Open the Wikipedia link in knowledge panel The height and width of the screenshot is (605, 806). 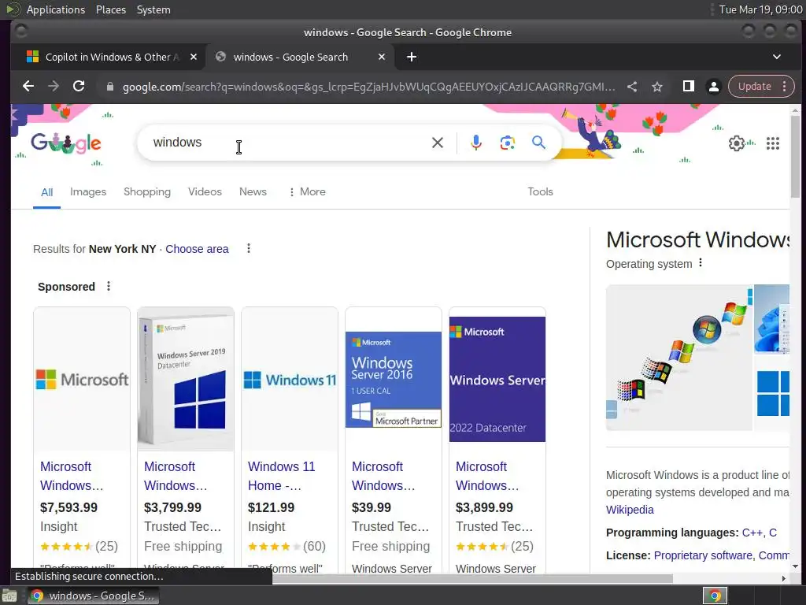click(x=630, y=510)
